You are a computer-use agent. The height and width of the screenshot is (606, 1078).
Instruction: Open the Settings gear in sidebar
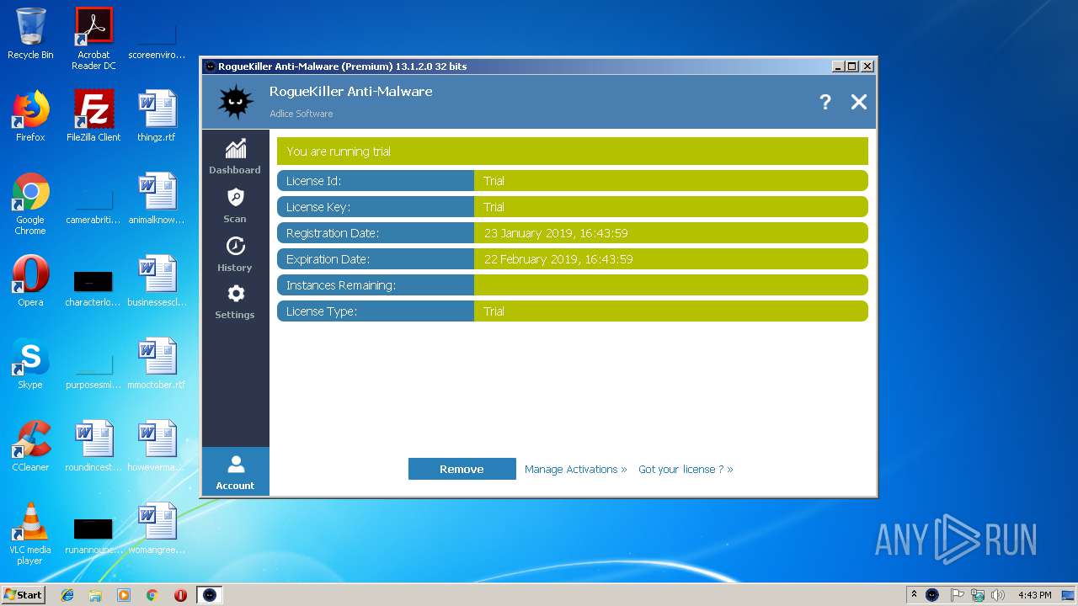point(235,302)
